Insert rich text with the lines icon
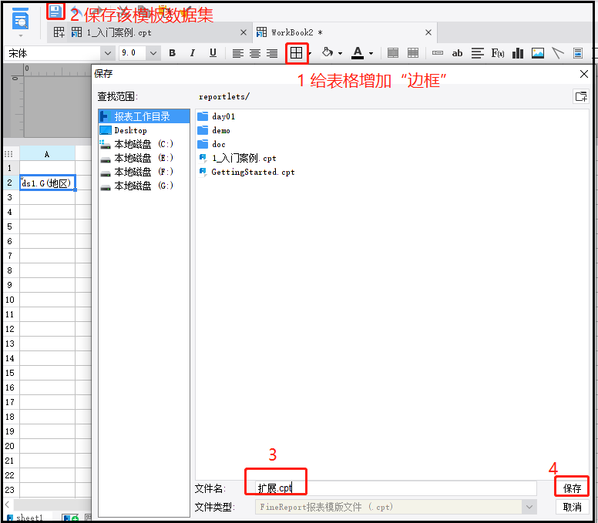This screenshot has width=598, height=523. [477, 53]
